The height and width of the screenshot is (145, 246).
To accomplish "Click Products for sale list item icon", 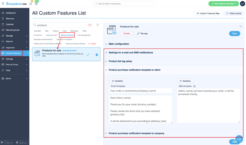I will tap(37, 53).
